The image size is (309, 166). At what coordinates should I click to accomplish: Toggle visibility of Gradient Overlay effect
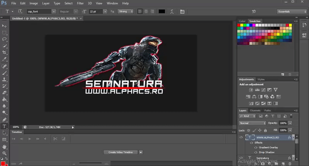(255, 147)
